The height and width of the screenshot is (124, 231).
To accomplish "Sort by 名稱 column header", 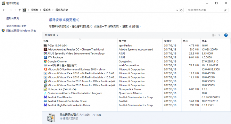I will pos(46,41).
